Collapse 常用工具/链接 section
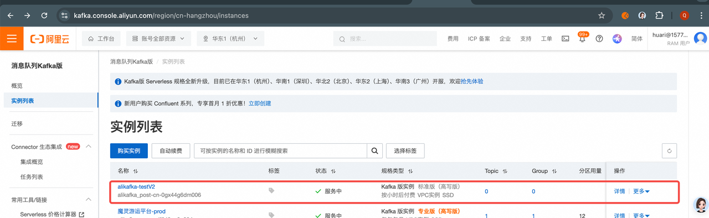This screenshot has width=709, height=218. coord(88,200)
